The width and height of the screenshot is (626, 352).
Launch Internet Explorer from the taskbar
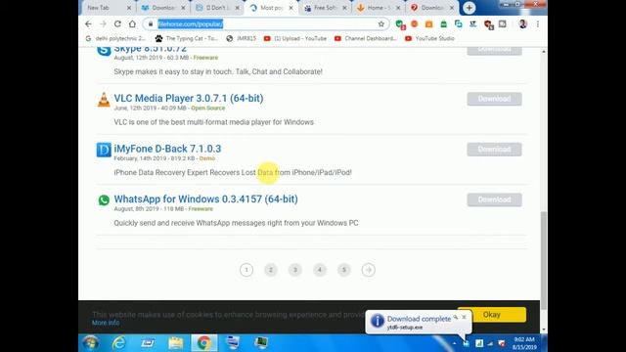click(x=119, y=343)
